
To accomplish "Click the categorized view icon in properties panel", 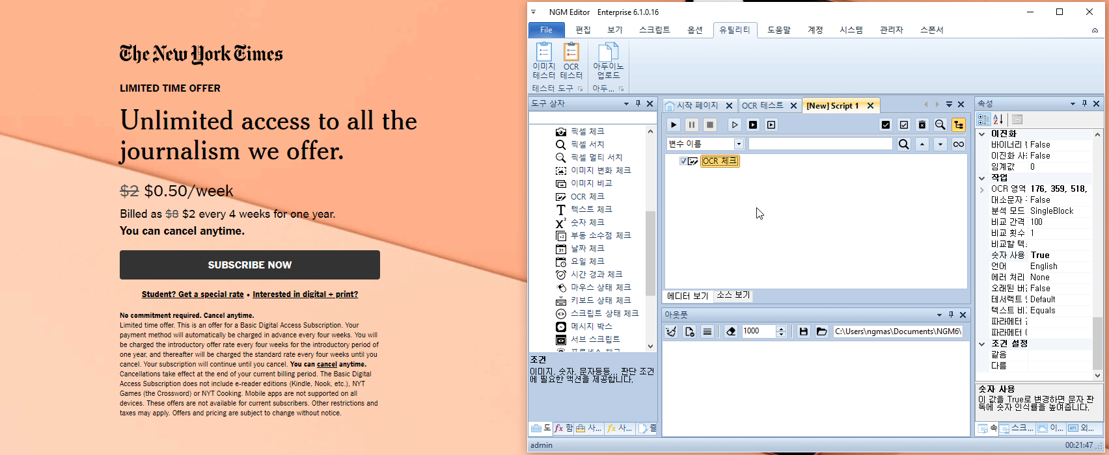I will coord(983,120).
